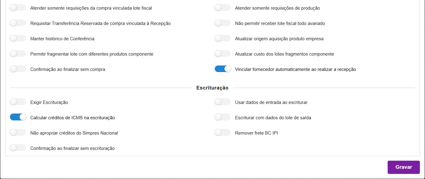Screen dimensions: 425x179
Task: Enable 'Atender somente requisições da compra vinculada lote fiscal'
Action: coord(18,8)
